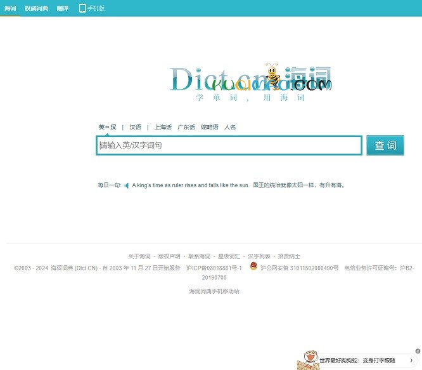
Task: Open the 翻译 tab
Action: (63, 8)
